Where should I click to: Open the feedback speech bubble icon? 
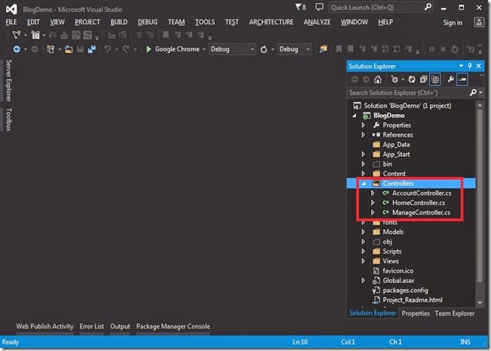click(319, 7)
